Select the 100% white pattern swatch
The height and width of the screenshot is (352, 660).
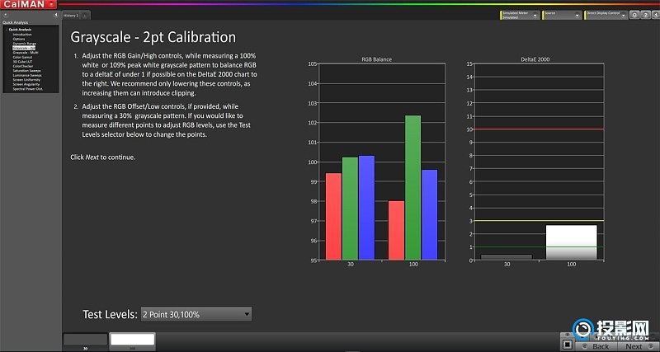[x=133, y=340]
